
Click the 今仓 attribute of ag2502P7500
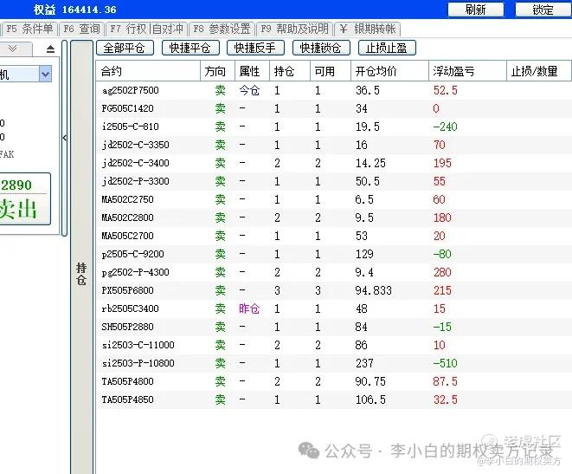click(249, 90)
